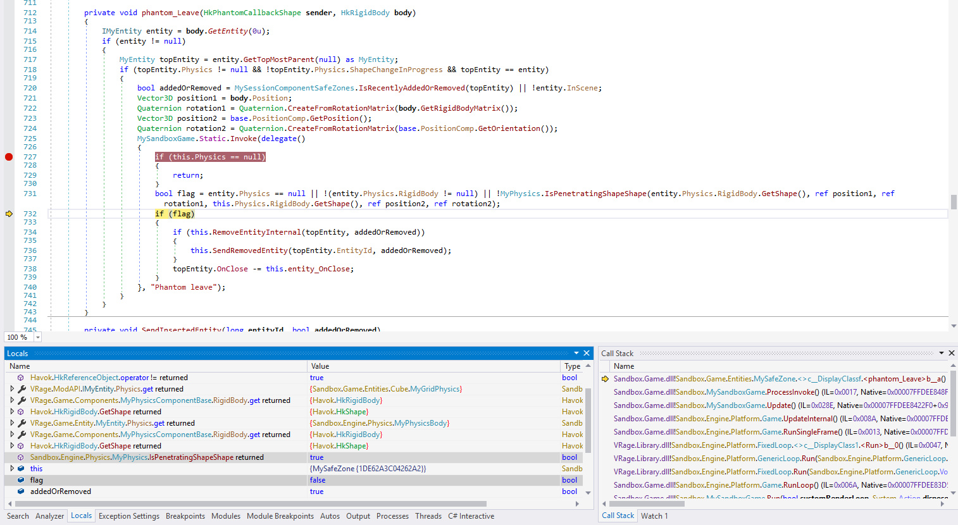Click the variable icon next to addedOrRemoved

[21, 491]
